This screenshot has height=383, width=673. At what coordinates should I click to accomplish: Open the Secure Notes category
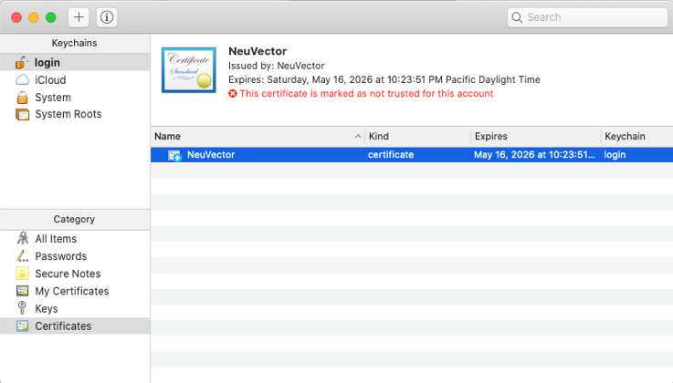pyautogui.click(x=68, y=274)
